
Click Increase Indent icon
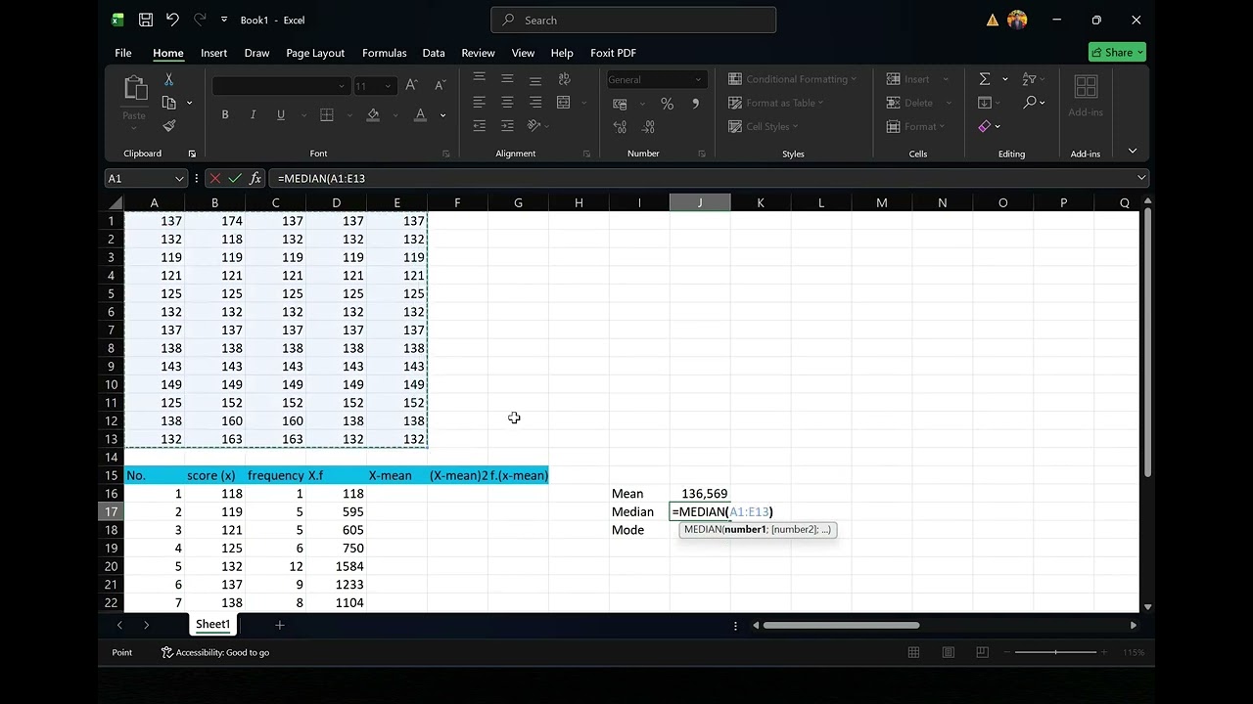pos(507,126)
